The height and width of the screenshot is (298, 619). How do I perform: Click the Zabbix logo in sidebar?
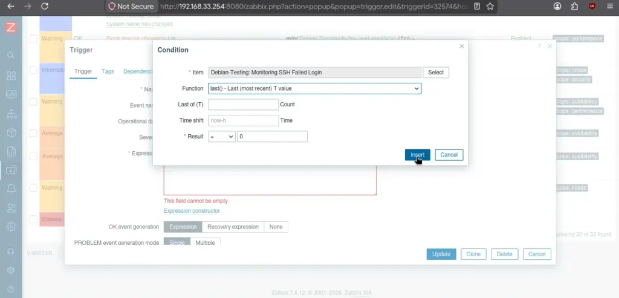click(11, 28)
